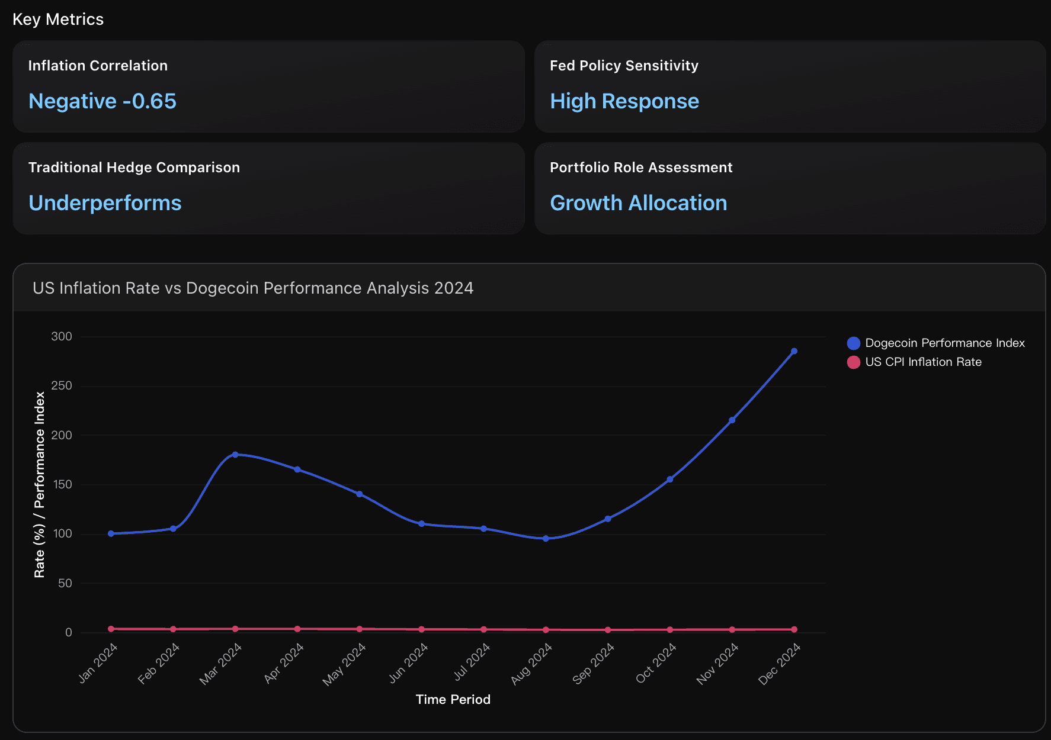Click the 150 y-axis tick label
Viewport: 1051px width, 740px height.
(62, 484)
